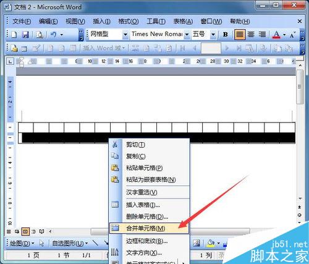Open the 自选图形(U) AutoShapes menu
This screenshot has width=309, height=264.
point(70,244)
